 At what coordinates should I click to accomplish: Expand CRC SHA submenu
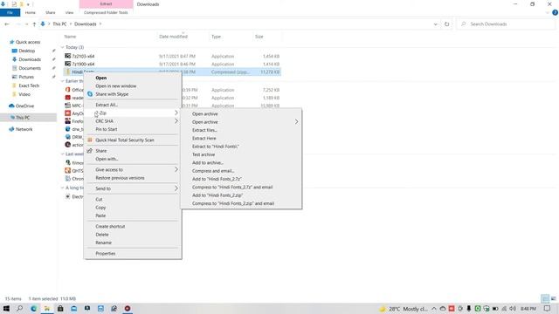176,121
